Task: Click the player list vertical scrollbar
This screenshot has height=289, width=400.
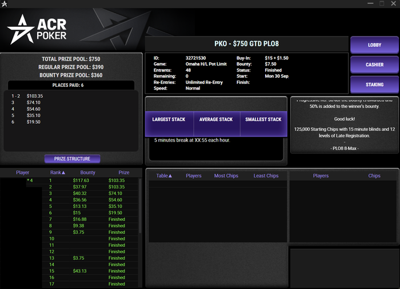Action: coord(140,206)
